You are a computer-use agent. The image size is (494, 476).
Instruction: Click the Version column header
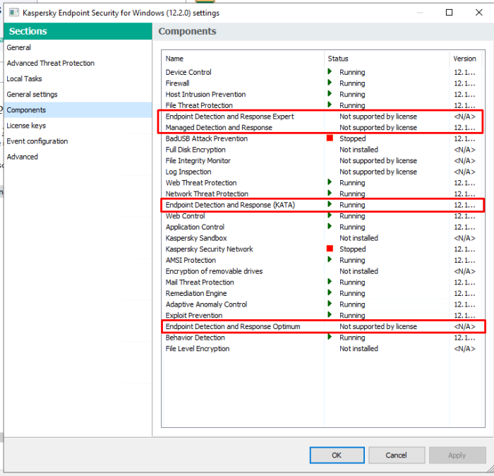point(465,59)
